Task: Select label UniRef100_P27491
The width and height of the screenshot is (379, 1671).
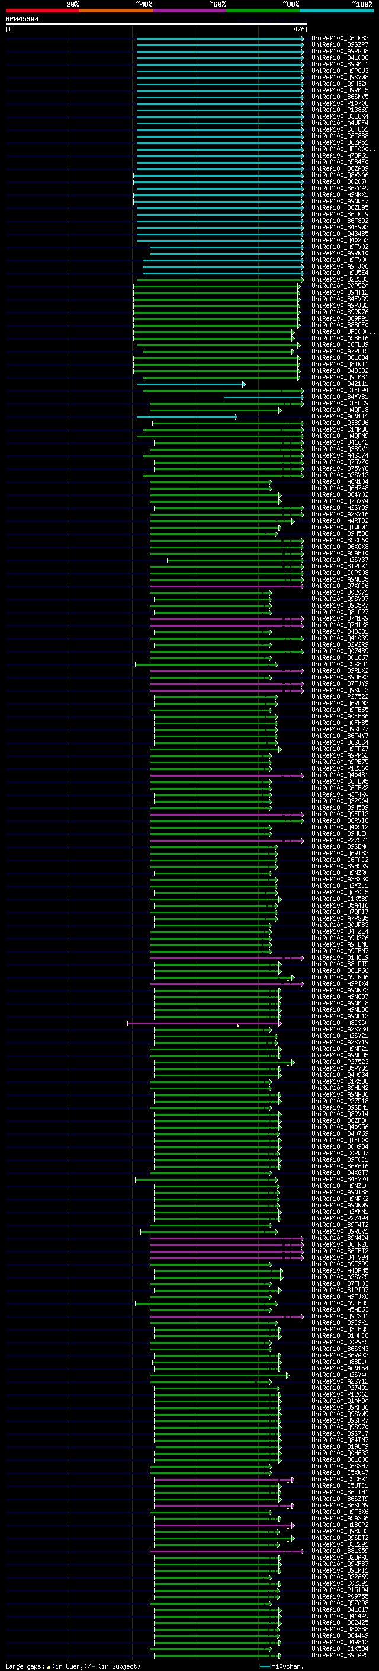Action: pyautogui.click(x=339, y=1388)
